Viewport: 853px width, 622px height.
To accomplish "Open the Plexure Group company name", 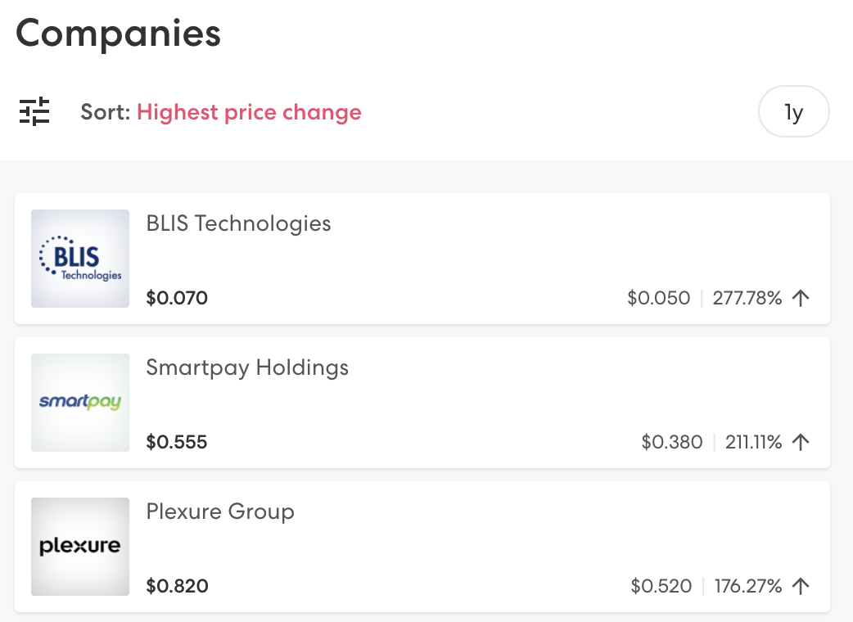I will [x=220, y=512].
